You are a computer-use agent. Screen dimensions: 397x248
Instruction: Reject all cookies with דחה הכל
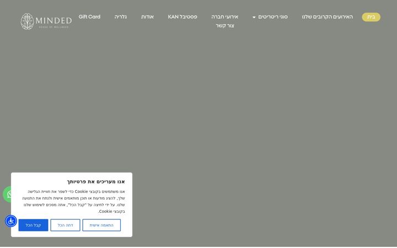coord(65,225)
